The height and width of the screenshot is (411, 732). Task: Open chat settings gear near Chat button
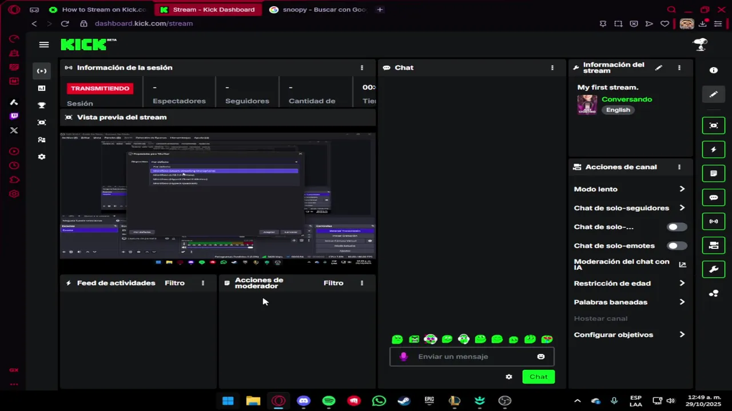coord(509,377)
